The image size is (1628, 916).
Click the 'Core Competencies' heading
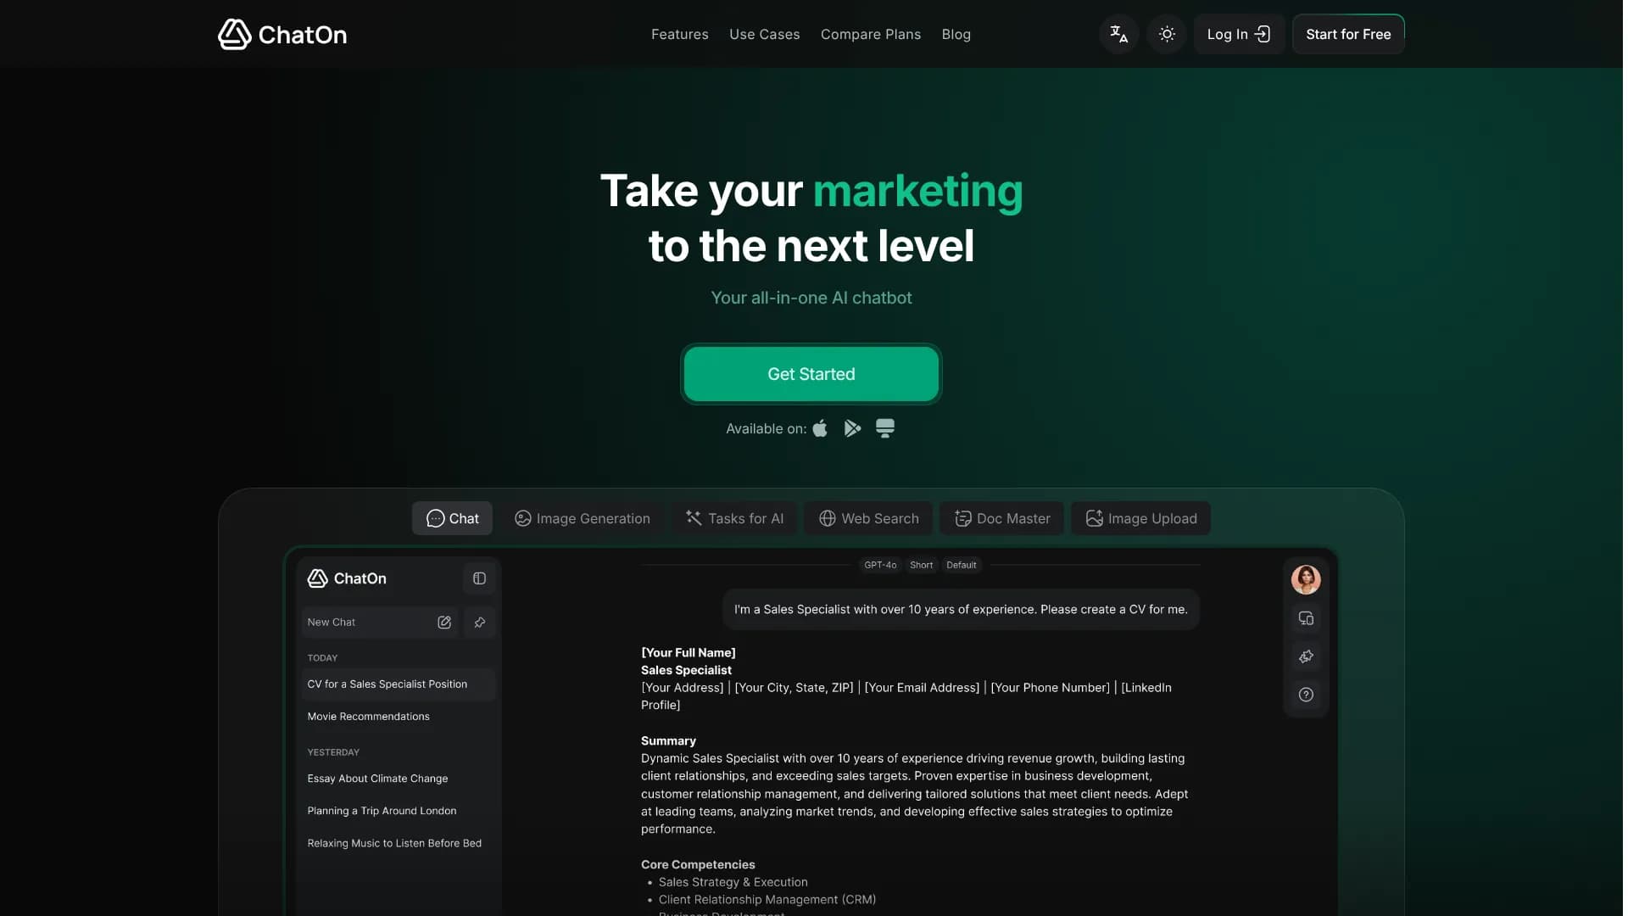tap(698, 865)
